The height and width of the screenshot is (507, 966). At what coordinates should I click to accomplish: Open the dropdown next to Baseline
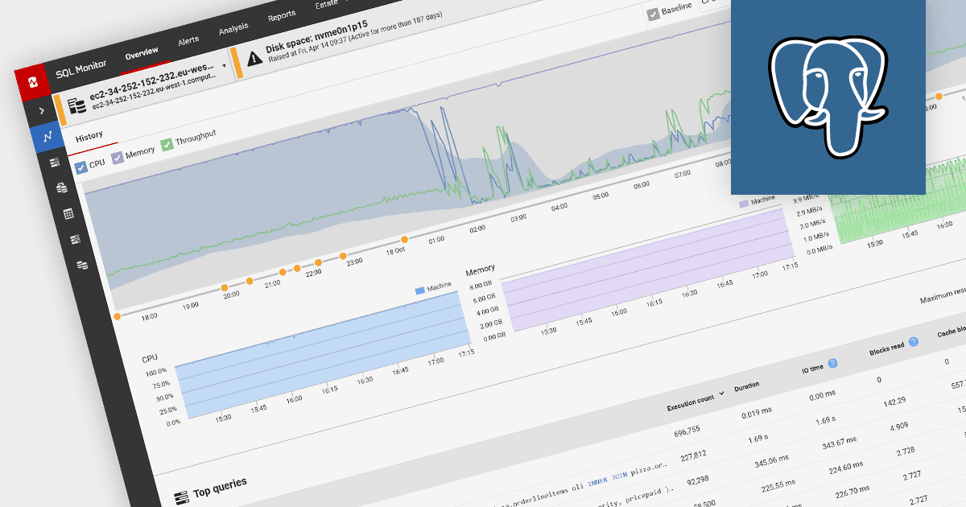[x=713, y=4]
